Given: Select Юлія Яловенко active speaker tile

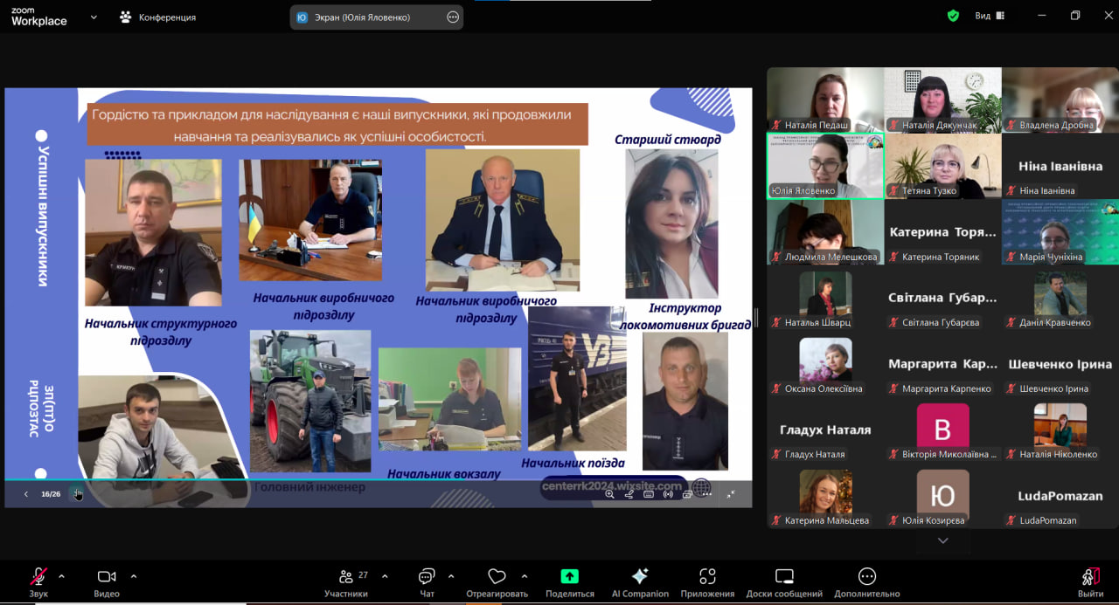Looking at the screenshot, I should [x=825, y=166].
